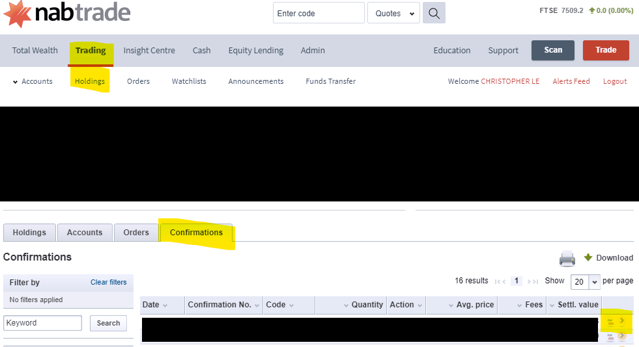Sort by the Quantity column
639x347 pixels.
pos(351,305)
